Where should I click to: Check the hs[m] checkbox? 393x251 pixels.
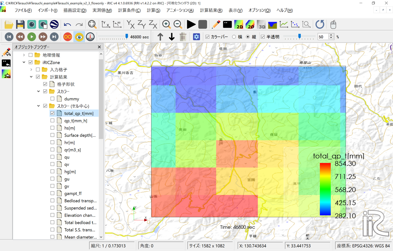coord(52,128)
